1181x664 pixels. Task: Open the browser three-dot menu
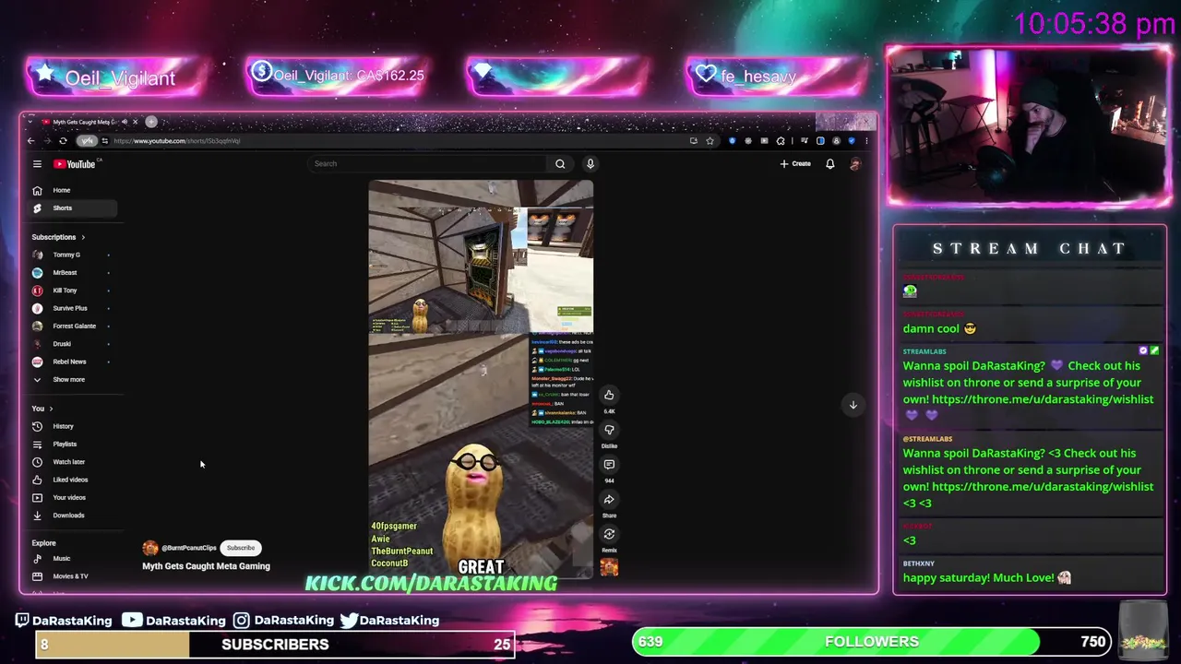(x=866, y=141)
